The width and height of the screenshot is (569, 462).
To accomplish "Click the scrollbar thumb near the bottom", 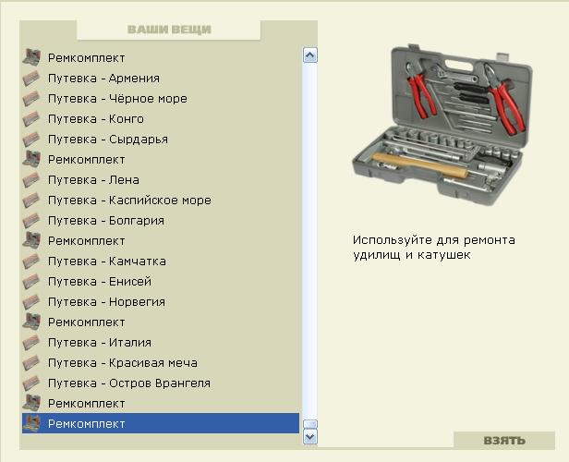I will point(310,424).
